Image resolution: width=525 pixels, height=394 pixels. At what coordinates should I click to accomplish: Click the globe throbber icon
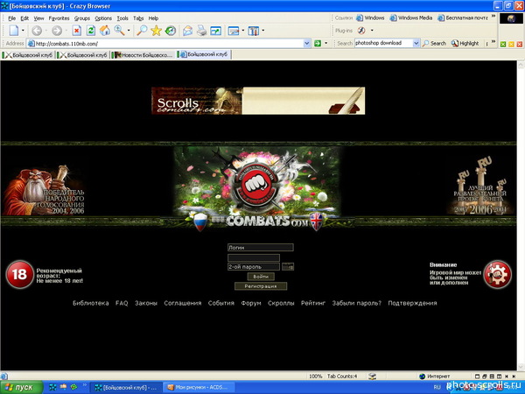coord(511,18)
